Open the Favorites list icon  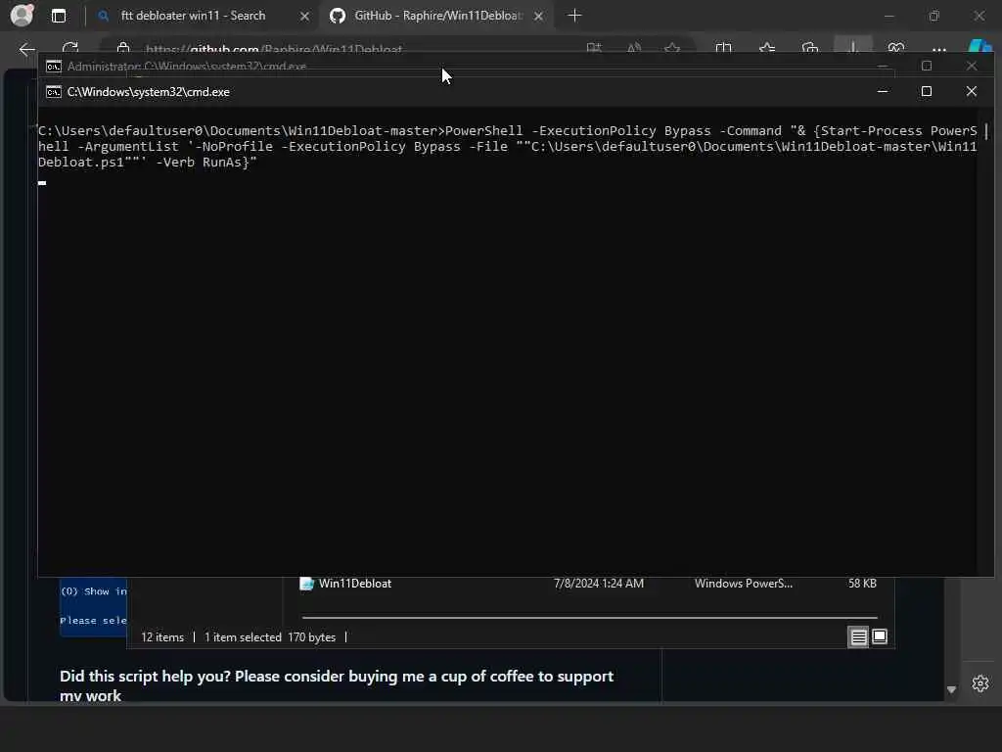point(767,48)
